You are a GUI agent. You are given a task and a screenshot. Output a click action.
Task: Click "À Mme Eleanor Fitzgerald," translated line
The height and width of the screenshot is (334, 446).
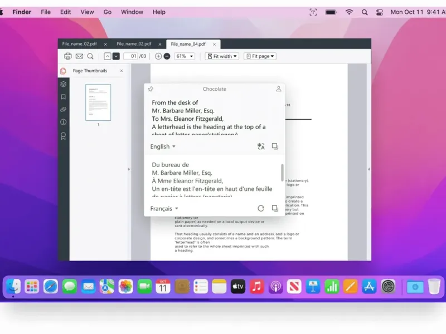click(187, 181)
